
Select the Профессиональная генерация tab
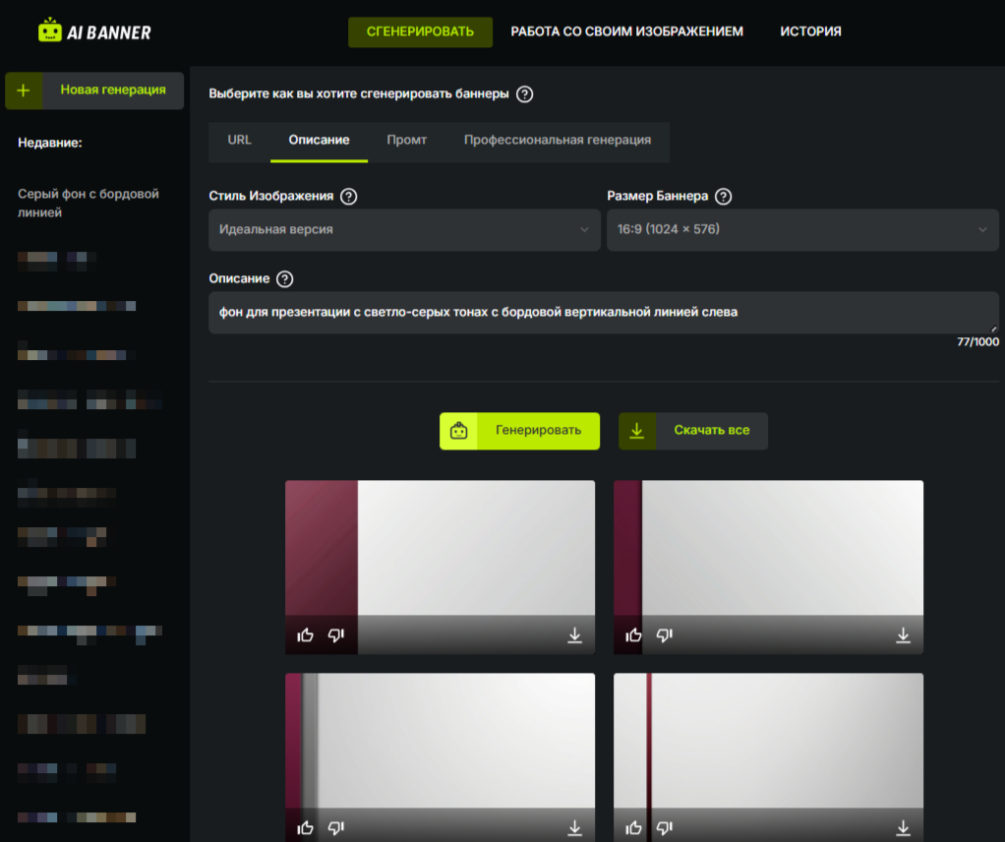click(x=557, y=141)
